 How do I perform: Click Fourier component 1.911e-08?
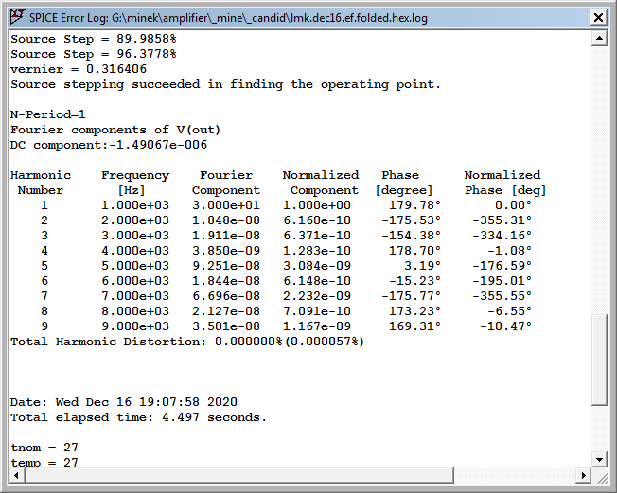226,236
